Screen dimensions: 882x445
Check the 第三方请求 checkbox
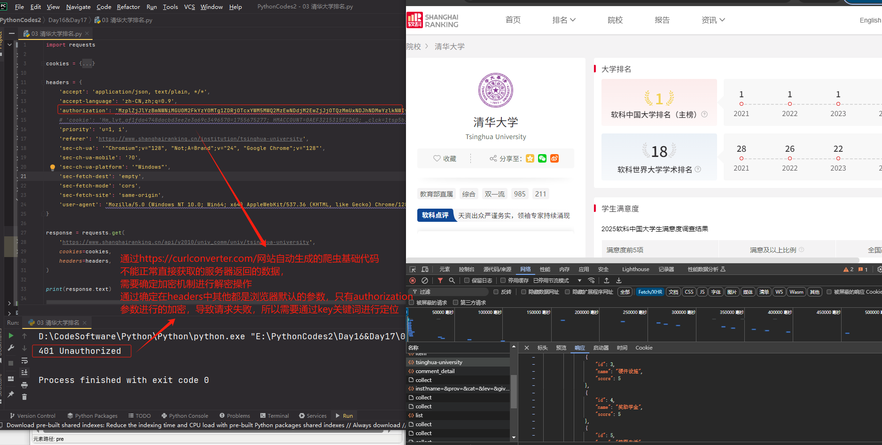pyautogui.click(x=455, y=303)
